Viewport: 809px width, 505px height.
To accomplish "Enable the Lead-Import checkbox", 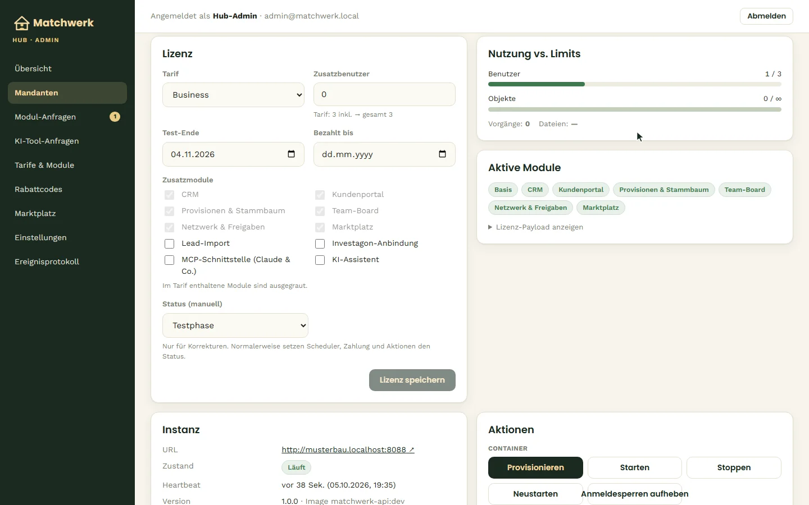I will tap(169, 244).
